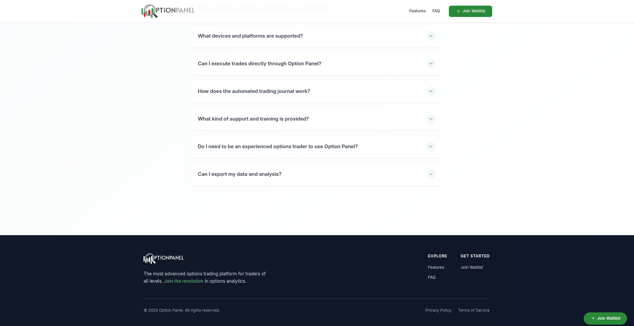Click the Option Panel logo in the footer
Viewport: 634px width, 326px height.
163,258
